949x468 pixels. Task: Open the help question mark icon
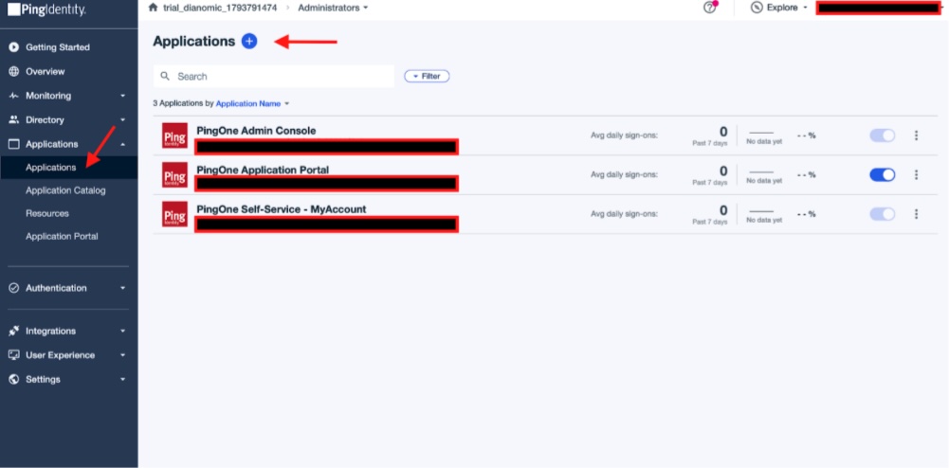[x=710, y=8]
